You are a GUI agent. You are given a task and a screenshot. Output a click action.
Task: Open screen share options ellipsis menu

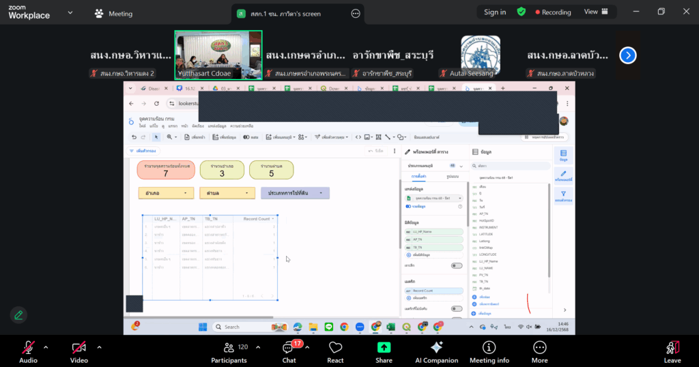point(355,14)
